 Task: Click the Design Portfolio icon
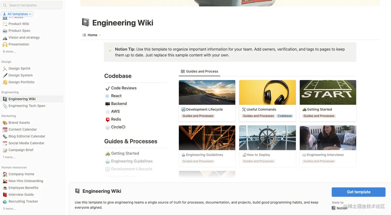[x=5, y=82]
